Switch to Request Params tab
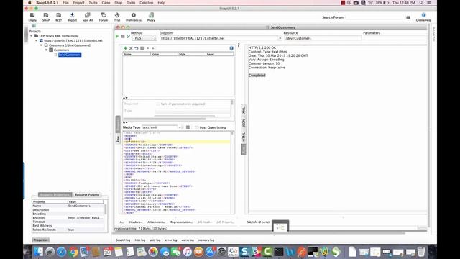 tap(87, 195)
